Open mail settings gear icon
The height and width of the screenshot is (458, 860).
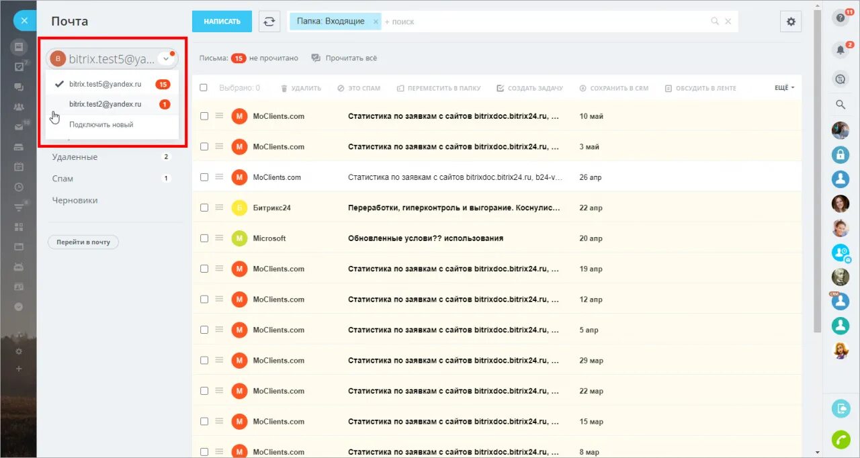pos(791,21)
